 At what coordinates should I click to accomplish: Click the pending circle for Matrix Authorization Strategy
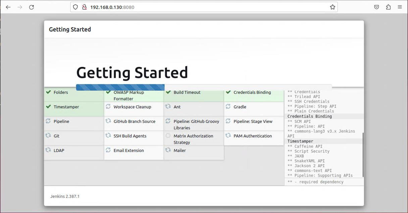[168, 136]
